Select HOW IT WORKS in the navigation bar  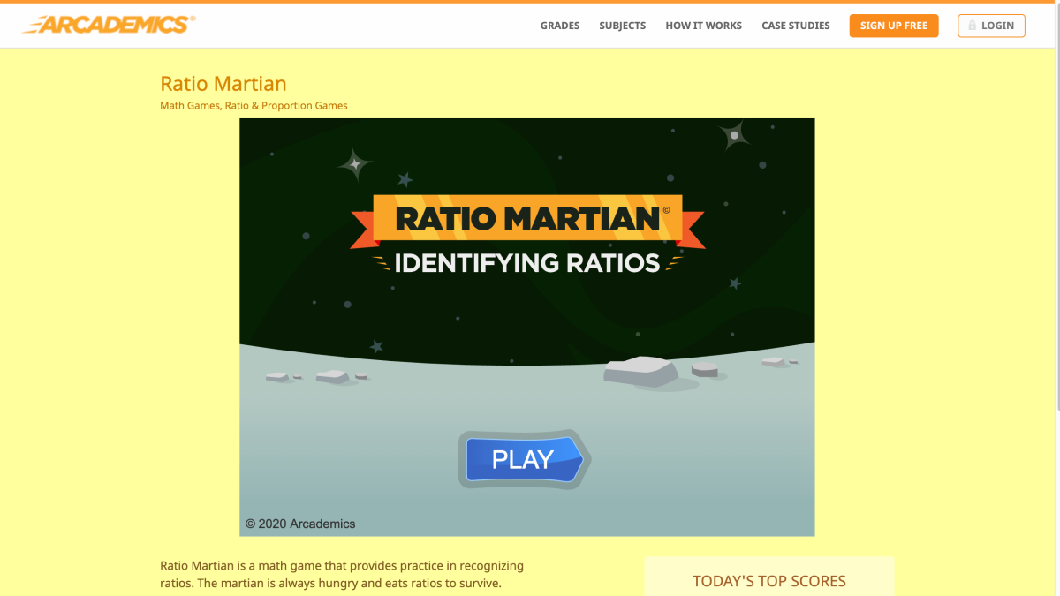click(703, 26)
